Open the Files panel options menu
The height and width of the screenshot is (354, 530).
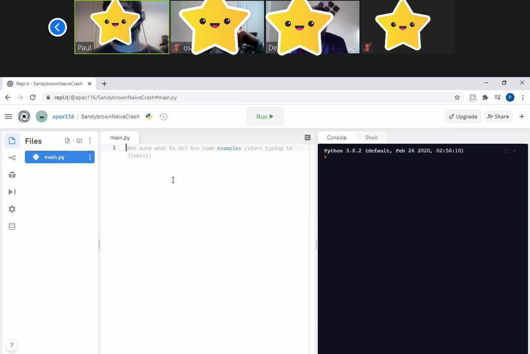click(x=90, y=141)
